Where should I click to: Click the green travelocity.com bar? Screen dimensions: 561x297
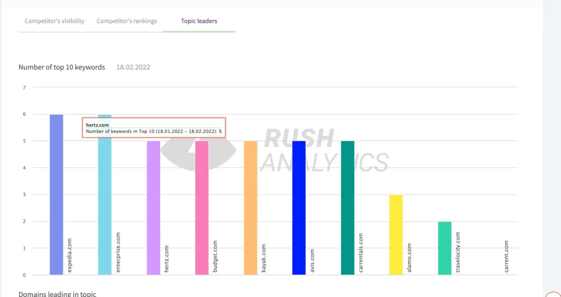tap(445, 248)
